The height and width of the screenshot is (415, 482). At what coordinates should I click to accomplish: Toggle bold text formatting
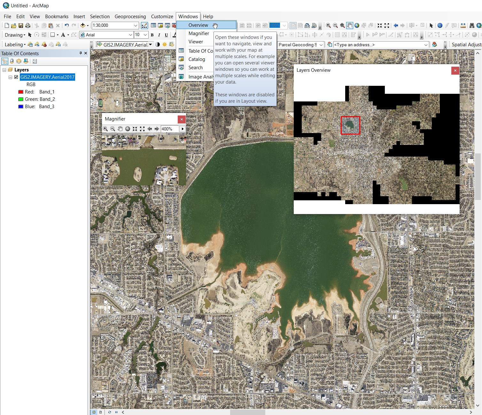click(x=152, y=35)
